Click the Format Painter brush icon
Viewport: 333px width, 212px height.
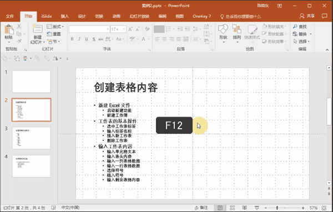point(19,41)
